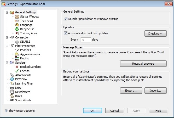Click the blue DCC Filter icon
Viewport: 174px width, 118px height.
[12, 79]
